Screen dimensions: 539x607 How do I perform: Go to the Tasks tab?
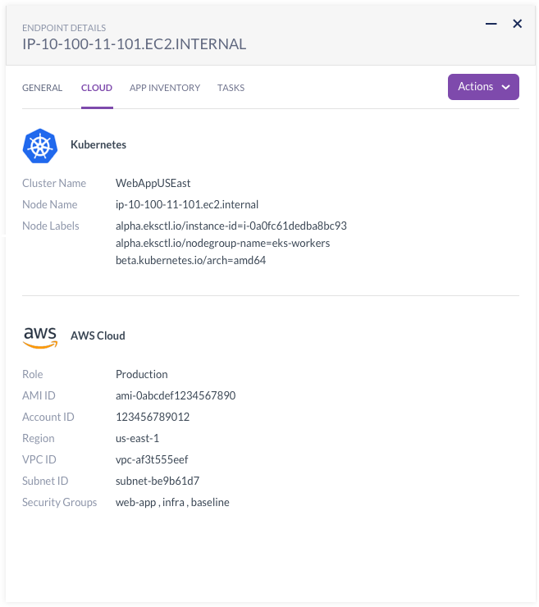point(231,88)
